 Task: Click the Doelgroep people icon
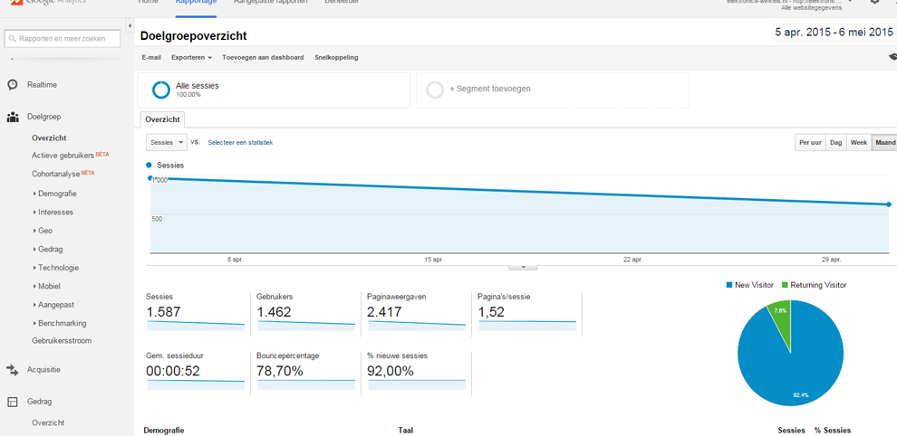pyautogui.click(x=12, y=118)
